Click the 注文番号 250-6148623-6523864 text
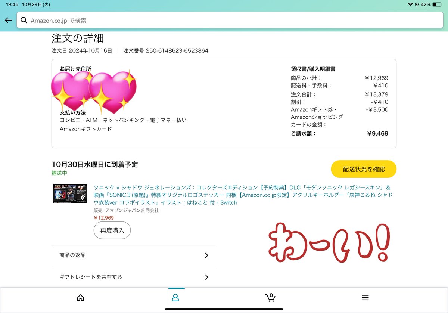This screenshot has width=448, height=313. click(x=166, y=50)
